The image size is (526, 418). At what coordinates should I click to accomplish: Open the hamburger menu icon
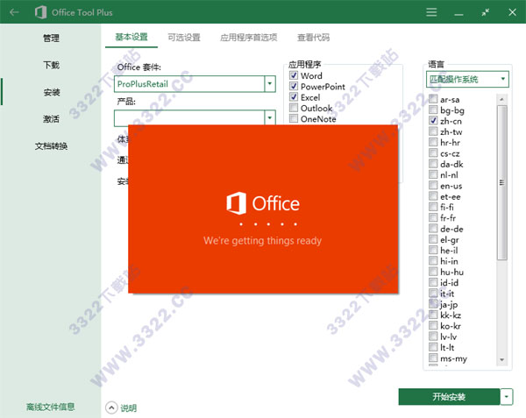pos(431,12)
